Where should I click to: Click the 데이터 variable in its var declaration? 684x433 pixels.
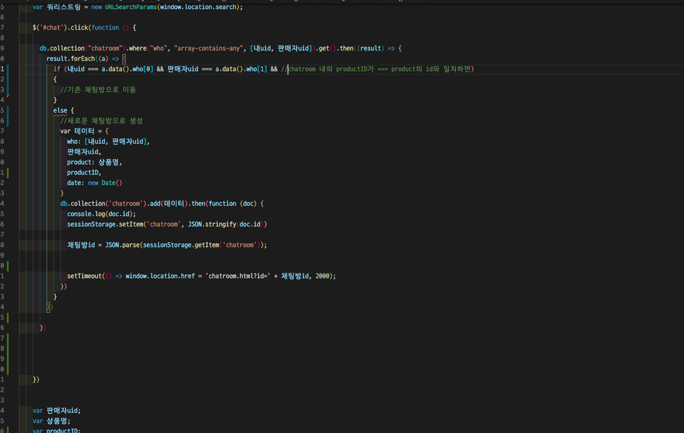(84, 131)
